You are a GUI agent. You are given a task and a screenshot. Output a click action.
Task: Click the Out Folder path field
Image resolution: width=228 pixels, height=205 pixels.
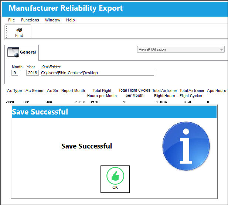[x=98, y=73]
